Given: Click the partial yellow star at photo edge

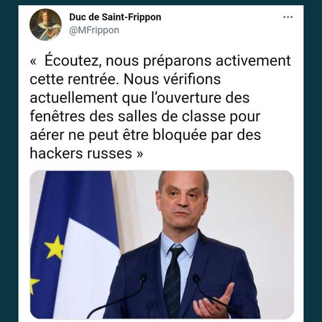Looking at the screenshot, I should pos(34,286).
